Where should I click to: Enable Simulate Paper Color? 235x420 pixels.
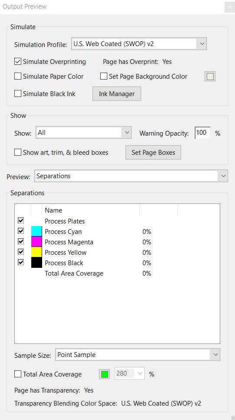18,77
